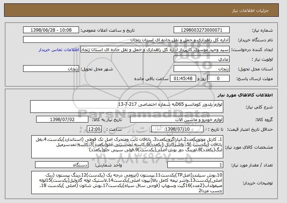Click the حداقل تاریخ اعتبار قیمت label
Screen dimensions: 287x203
click(250, 130)
